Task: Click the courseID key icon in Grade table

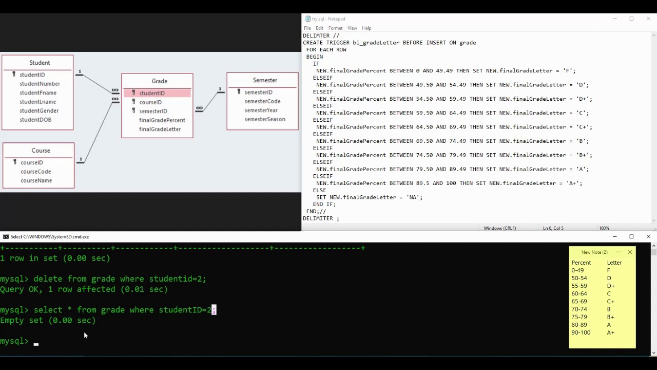Action: 133,102
